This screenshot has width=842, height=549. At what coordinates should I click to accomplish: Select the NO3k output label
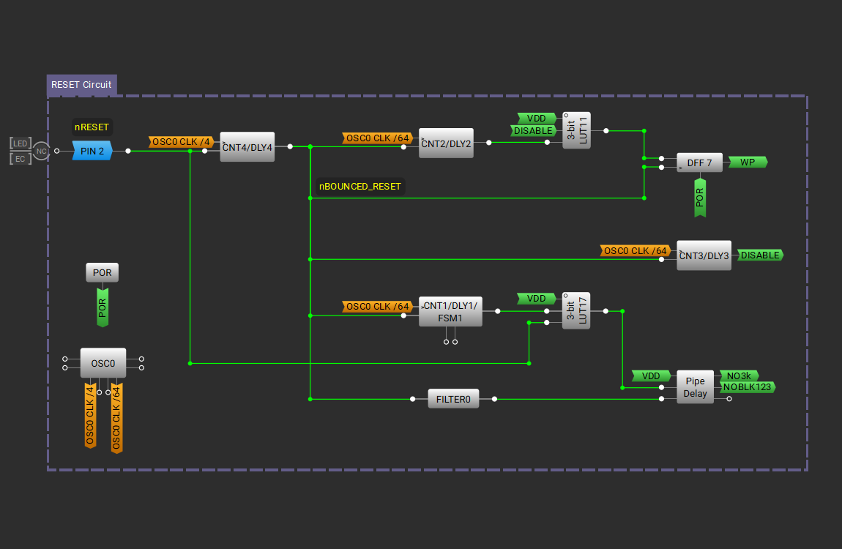(x=738, y=376)
